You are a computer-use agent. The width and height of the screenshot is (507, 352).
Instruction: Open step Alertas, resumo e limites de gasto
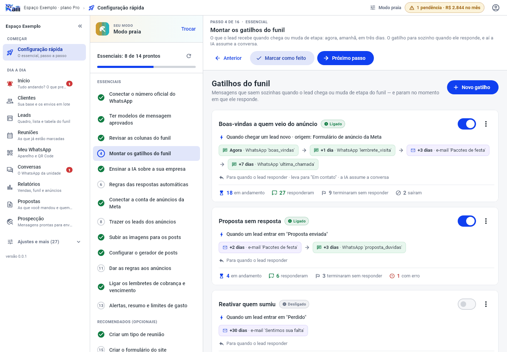click(146, 306)
